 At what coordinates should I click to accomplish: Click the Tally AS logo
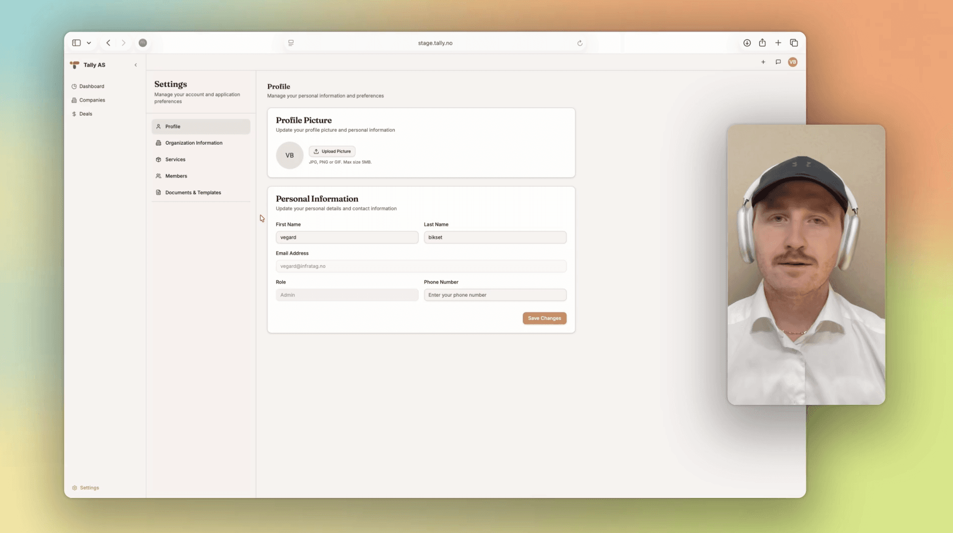click(75, 65)
